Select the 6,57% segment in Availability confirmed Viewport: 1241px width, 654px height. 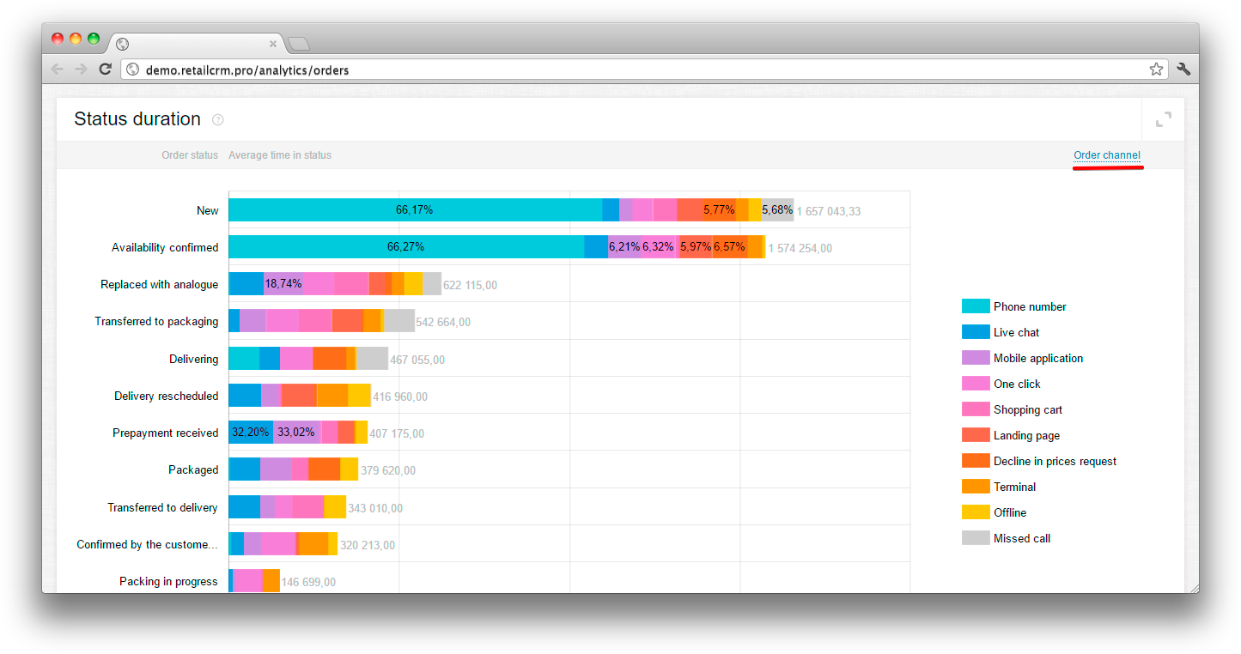(729, 247)
